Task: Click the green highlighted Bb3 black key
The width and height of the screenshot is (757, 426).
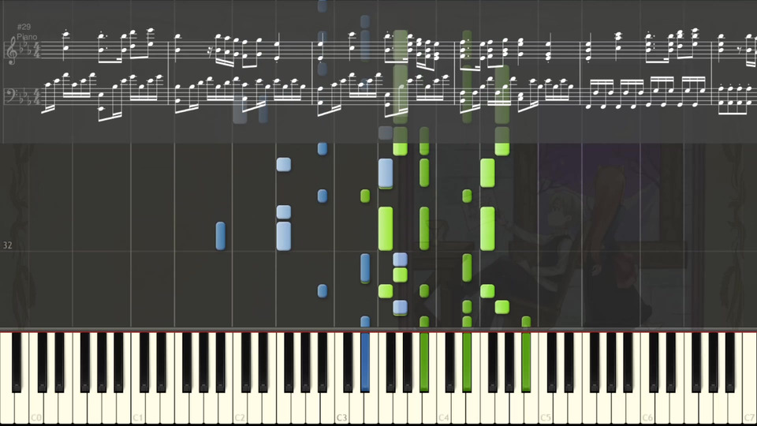Action: (x=424, y=361)
